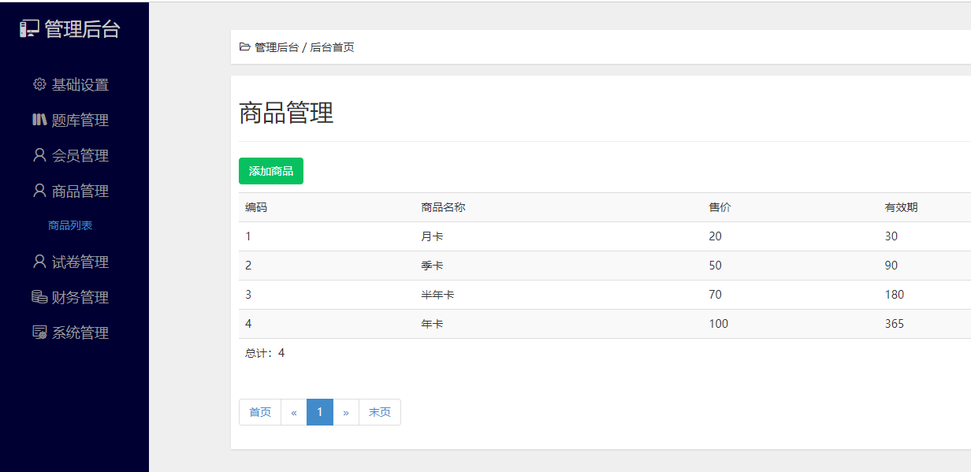Click the user icon beside 商品管理
The height and width of the screenshot is (472, 971).
pyautogui.click(x=39, y=191)
